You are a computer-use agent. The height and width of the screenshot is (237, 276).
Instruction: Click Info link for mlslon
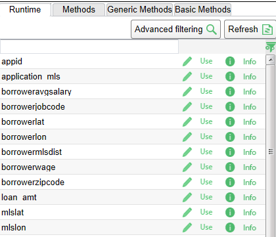[250, 228]
